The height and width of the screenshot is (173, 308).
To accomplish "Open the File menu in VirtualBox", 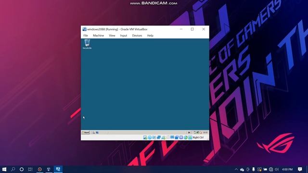I will [86, 36].
